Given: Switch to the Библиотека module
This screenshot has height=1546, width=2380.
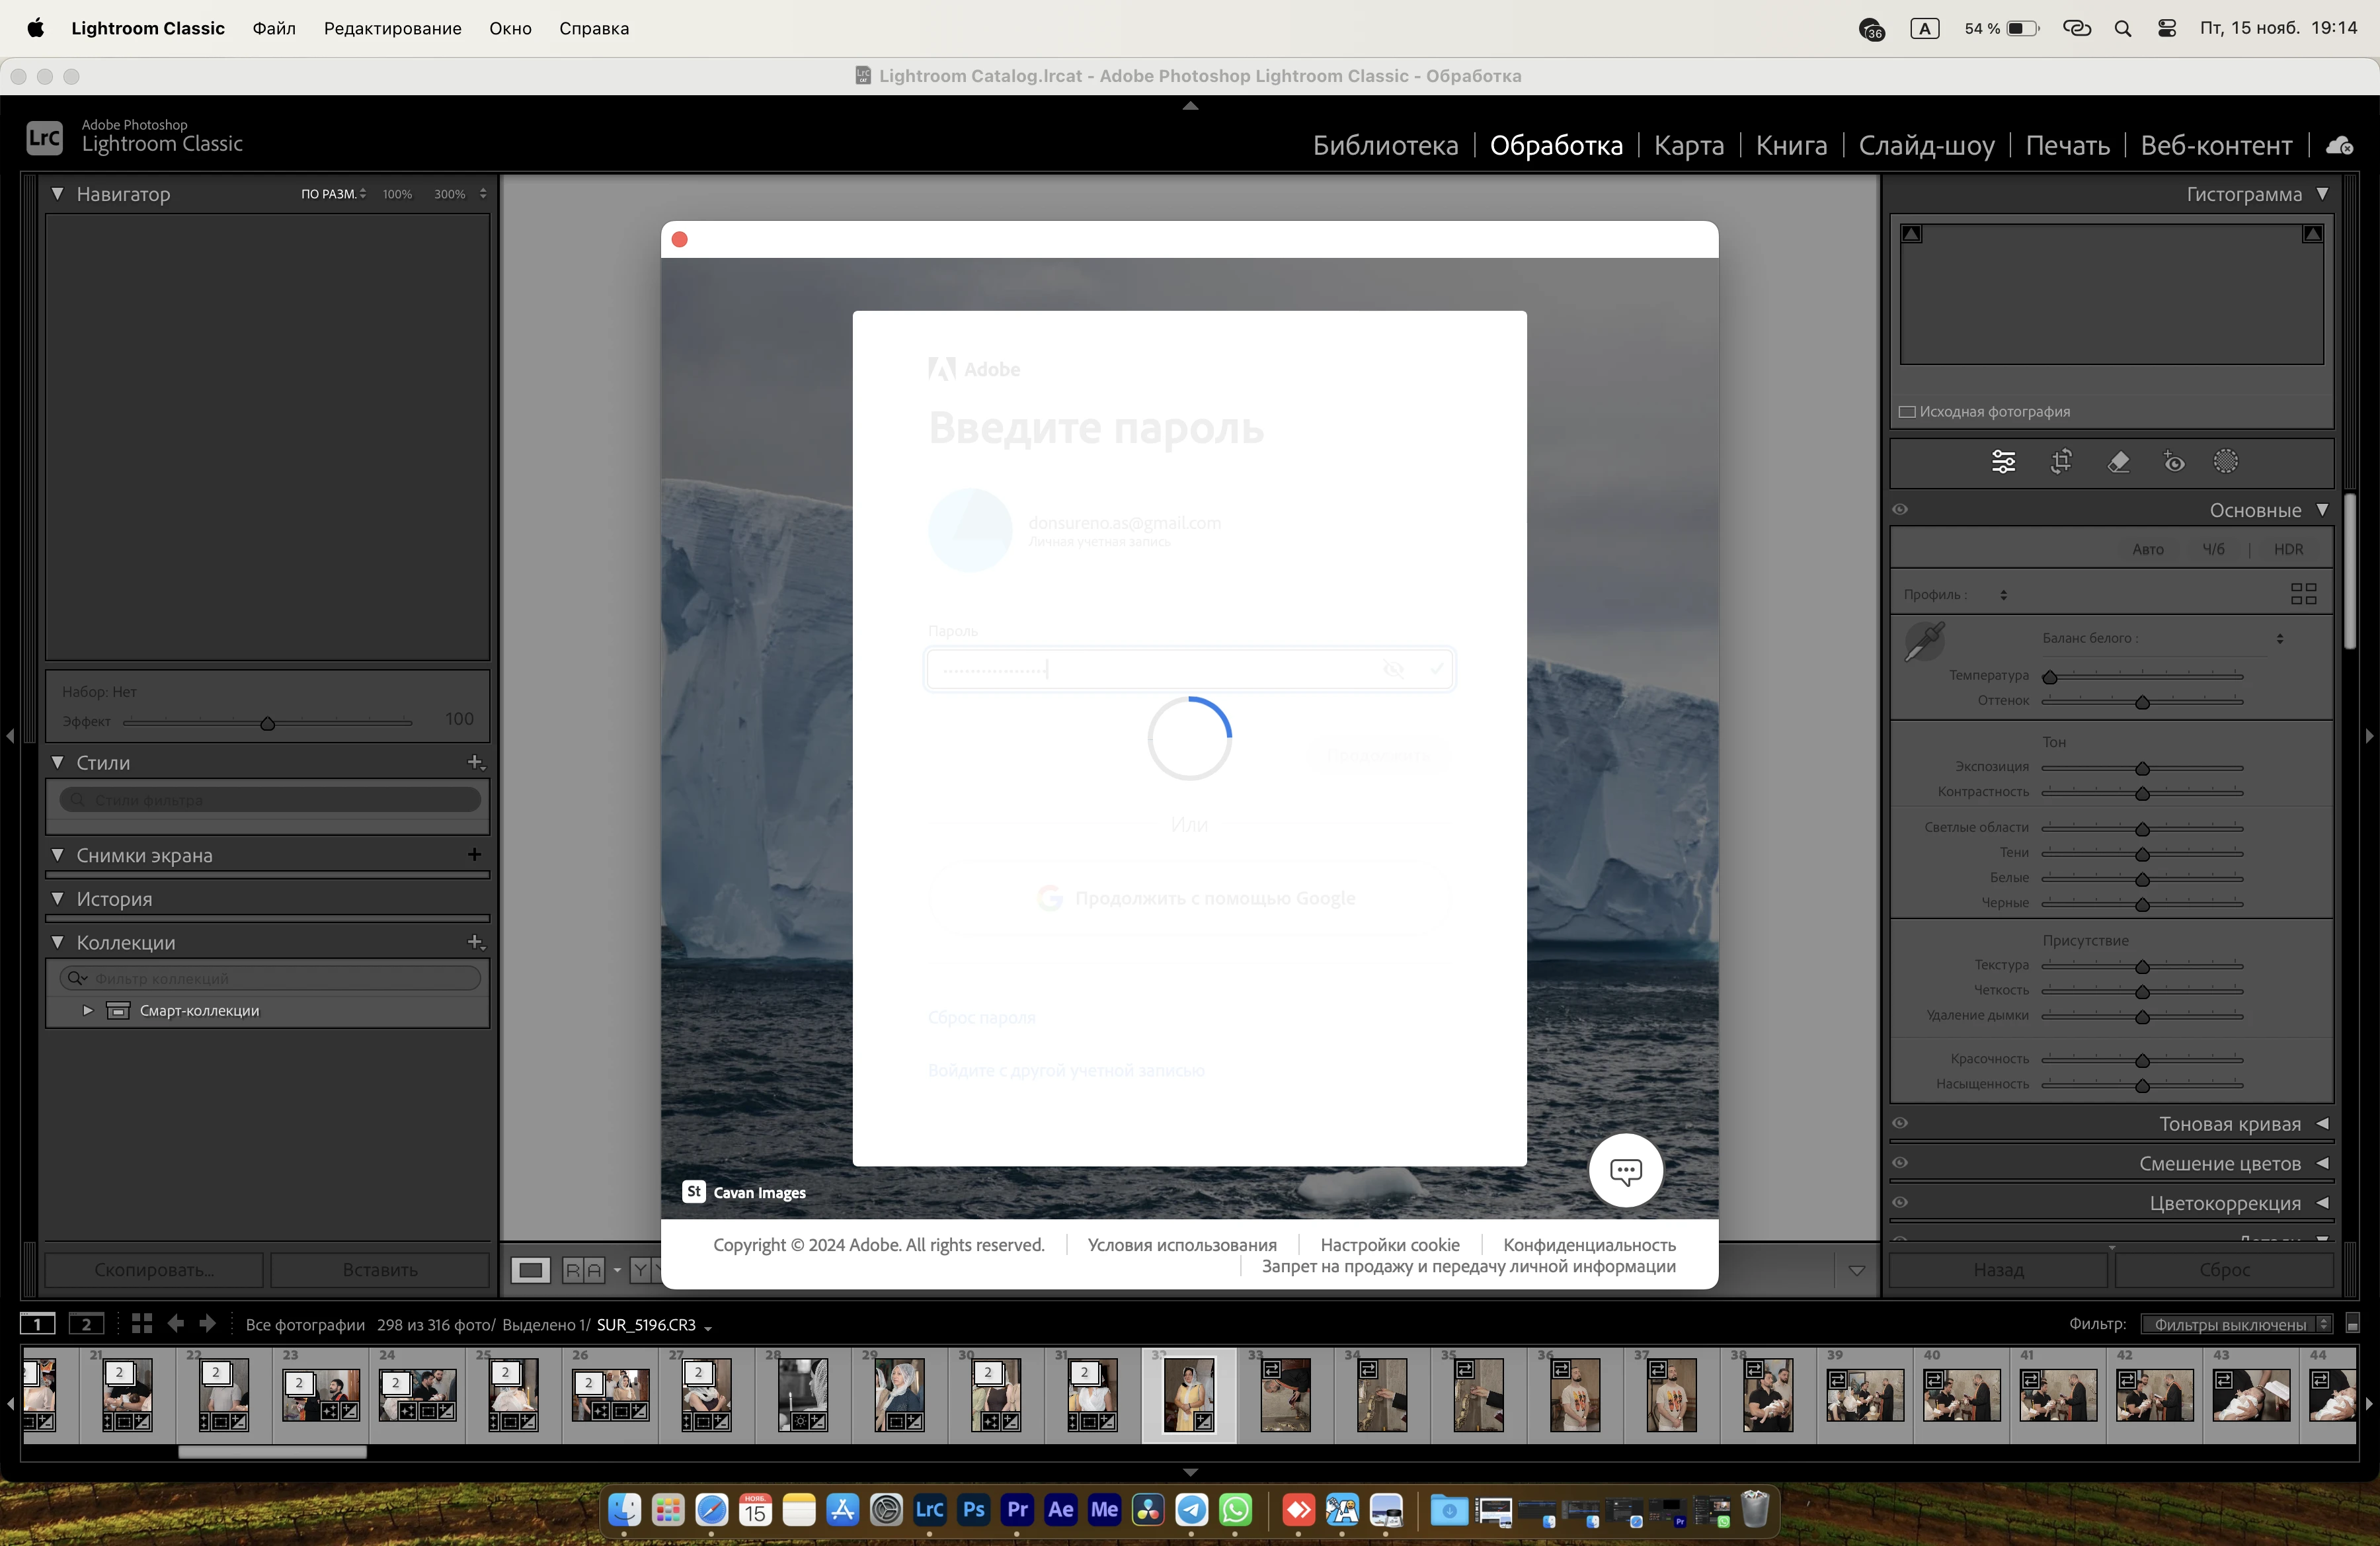Looking at the screenshot, I should (1385, 146).
